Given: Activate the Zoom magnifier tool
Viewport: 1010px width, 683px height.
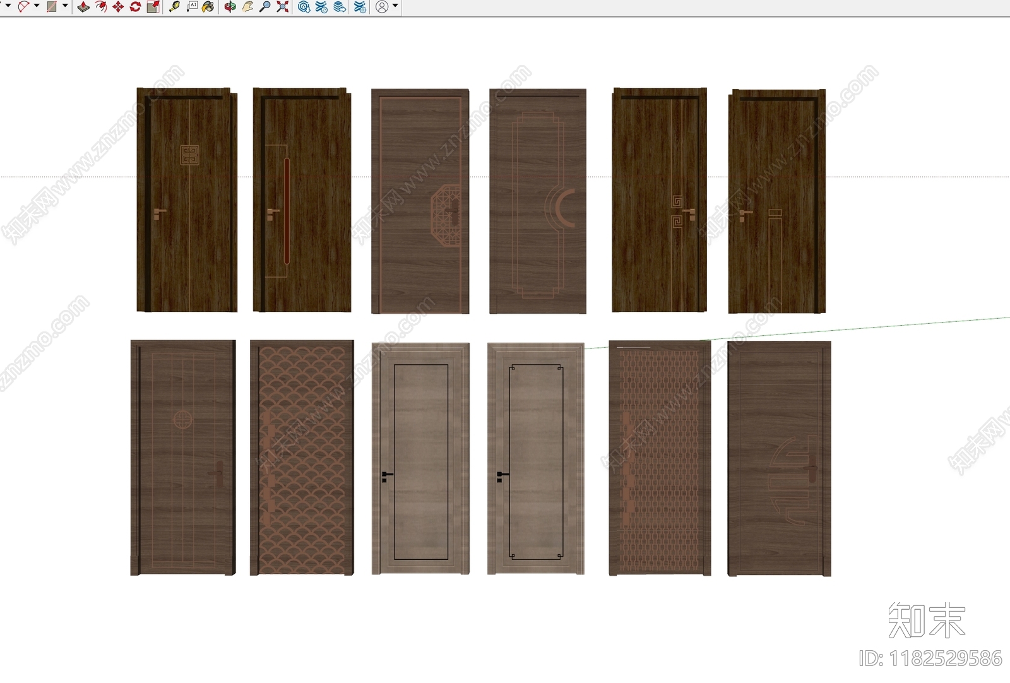Looking at the screenshot, I should click(x=265, y=6).
